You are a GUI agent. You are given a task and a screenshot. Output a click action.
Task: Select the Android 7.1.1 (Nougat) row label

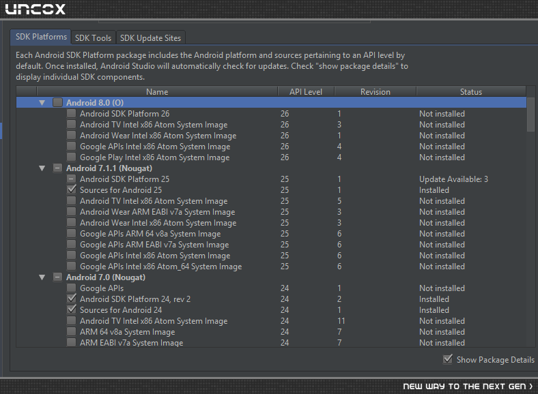pyautogui.click(x=109, y=168)
